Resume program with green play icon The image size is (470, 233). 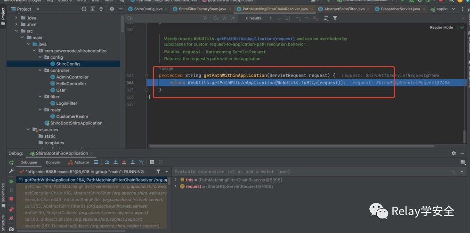pos(11,181)
